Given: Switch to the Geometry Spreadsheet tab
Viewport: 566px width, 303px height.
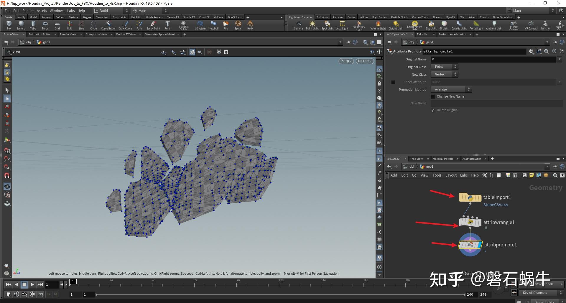Looking at the screenshot, I should 159,34.
